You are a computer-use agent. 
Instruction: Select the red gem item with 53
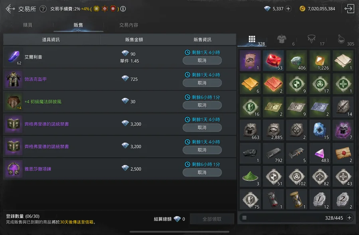[273, 60]
